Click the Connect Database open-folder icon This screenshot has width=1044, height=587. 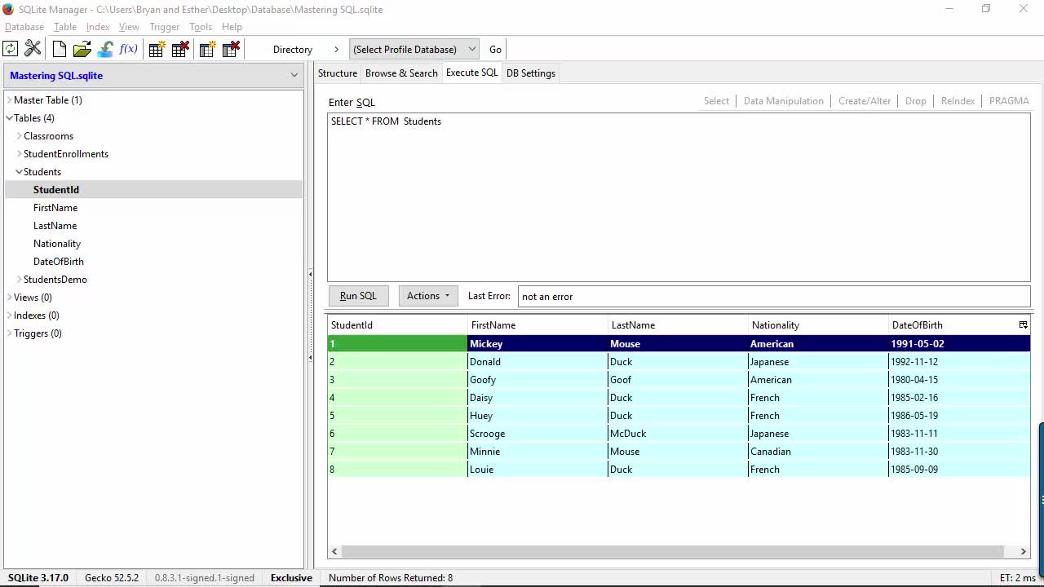[x=82, y=49]
